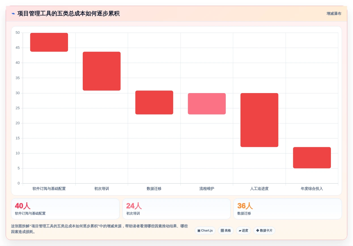Click the x-axis label 软件订阅与基础配置
Image resolution: width=353 pixels, height=246 pixels.
[49, 189]
